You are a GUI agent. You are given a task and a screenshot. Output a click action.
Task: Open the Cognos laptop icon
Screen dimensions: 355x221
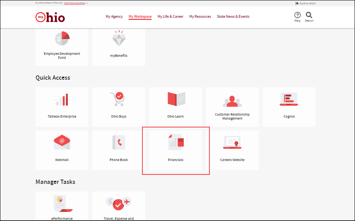289,99
